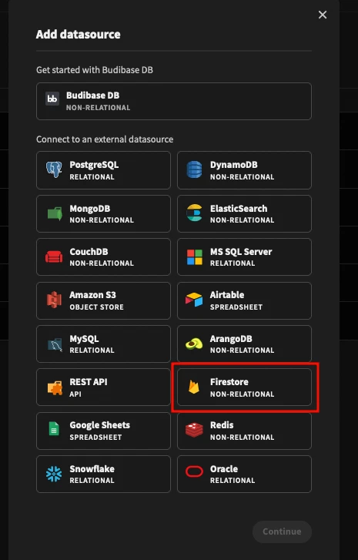Viewport: 358px width, 560px height.
Task: Select the MS SQL Server name label
Action: (x=241, y=252)
